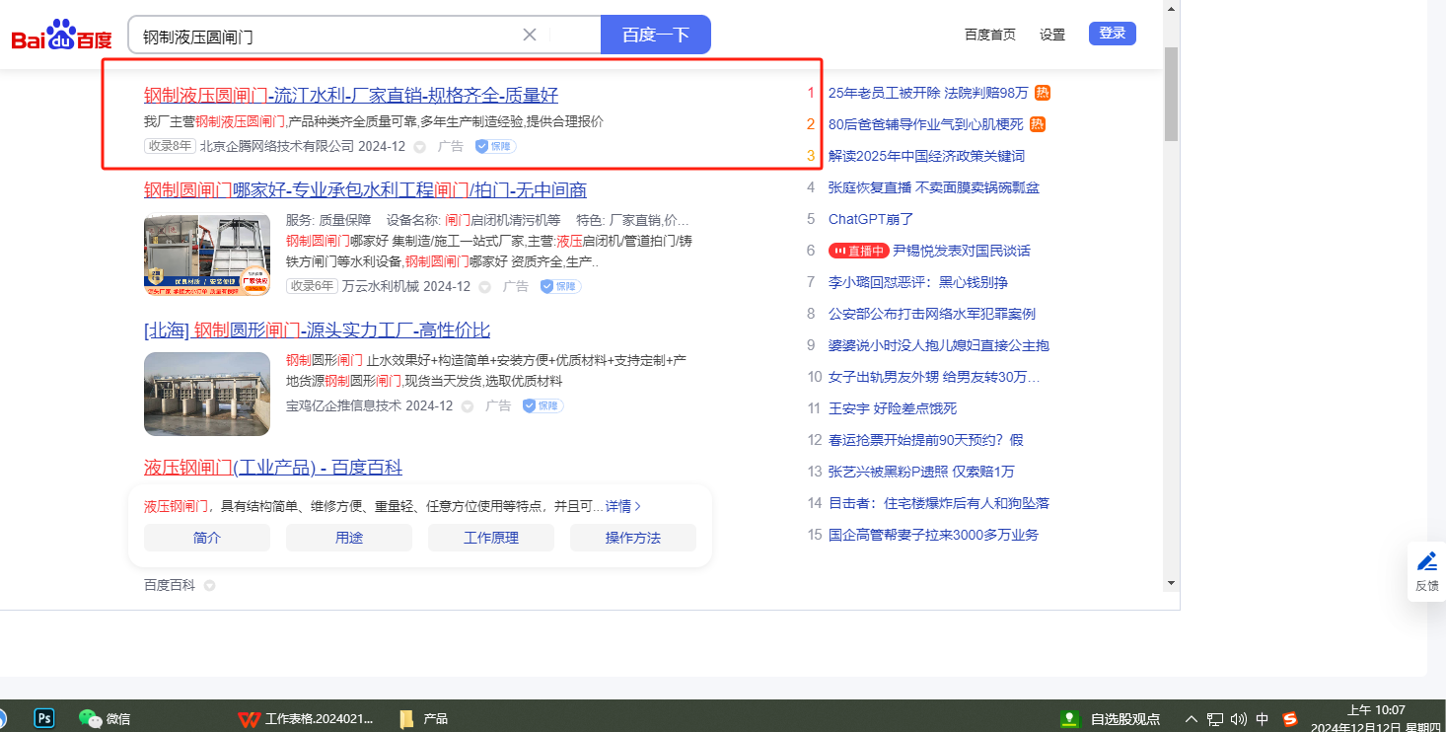Click in the search box containing 钢制液压圆闸门

(x=325, y=36)
